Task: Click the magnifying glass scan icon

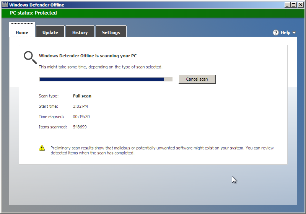Action: pyautogui.click(x=30, y=57)
